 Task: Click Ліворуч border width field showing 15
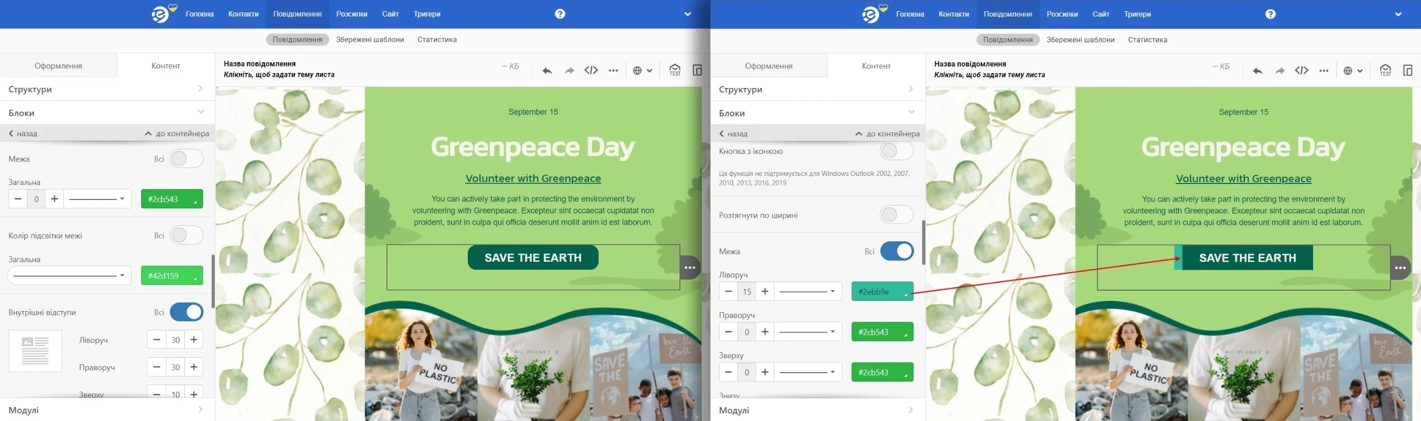[747, 292]
